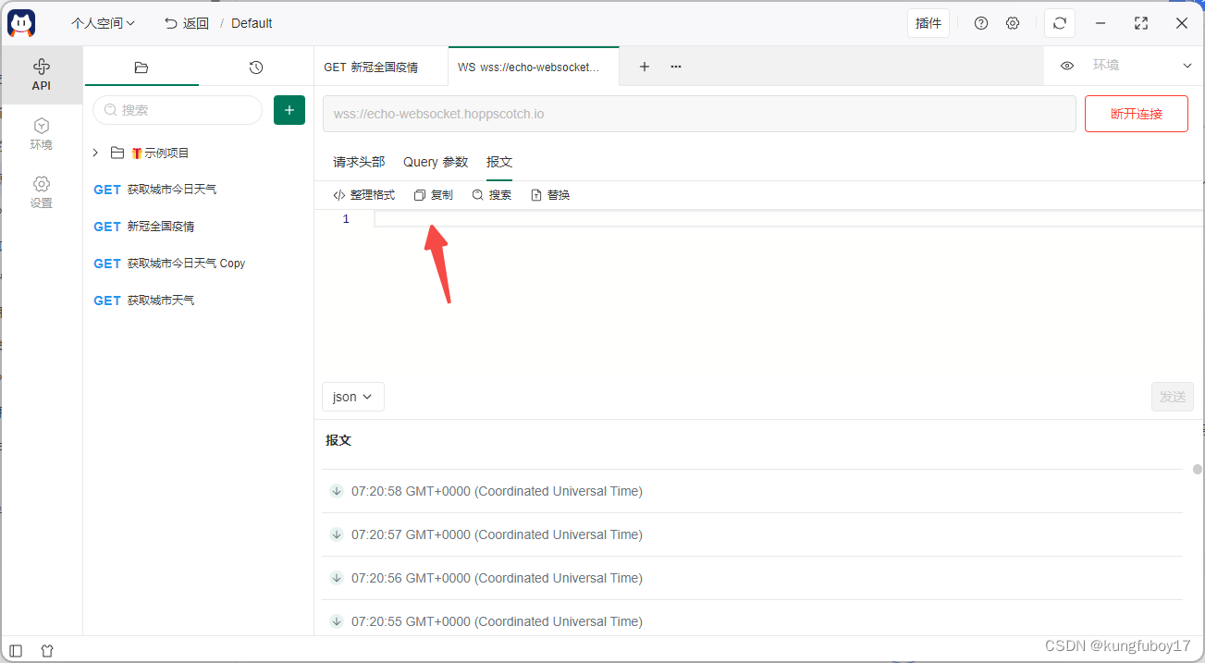This screenshot has height=663, width=1205.
Task: Click the 断开连接 disconnect button
Action: coord(1137,114)
